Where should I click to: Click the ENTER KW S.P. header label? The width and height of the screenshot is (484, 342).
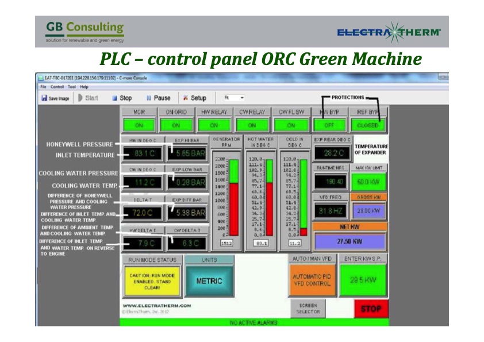pos(363,259)
